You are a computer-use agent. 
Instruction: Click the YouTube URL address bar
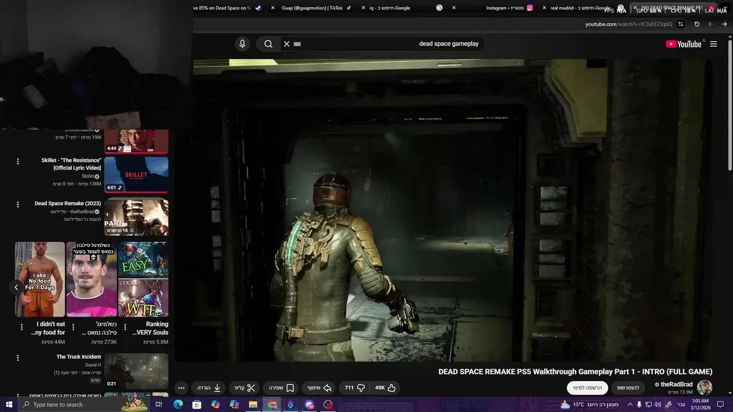(x=628, y=24)
